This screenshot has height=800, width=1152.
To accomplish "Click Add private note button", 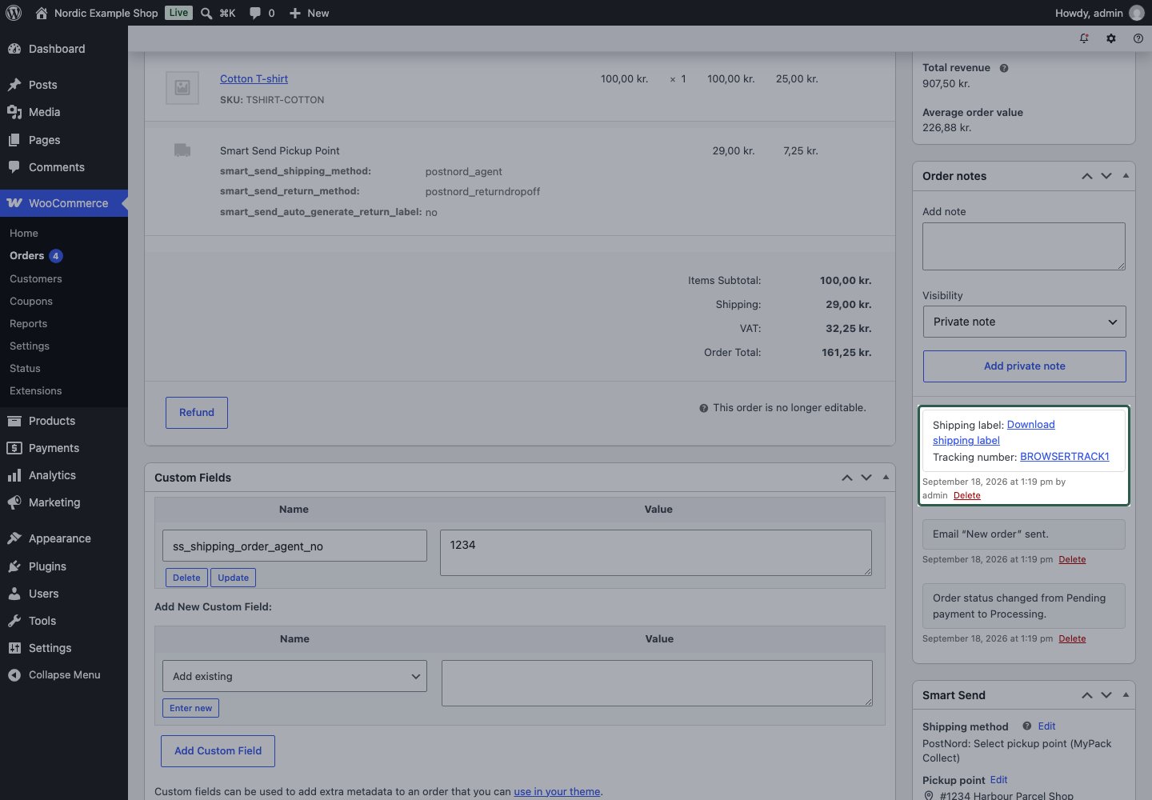I will pyautogui.click(x=1024, y=366).
